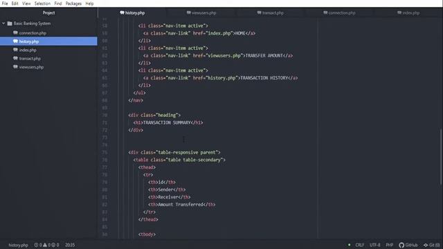
Task: Click the PHP icon on the viewusers.php tab
Action: coord(189,12)
